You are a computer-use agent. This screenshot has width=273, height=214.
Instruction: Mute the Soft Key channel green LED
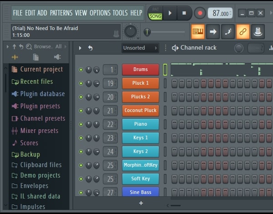81,179
